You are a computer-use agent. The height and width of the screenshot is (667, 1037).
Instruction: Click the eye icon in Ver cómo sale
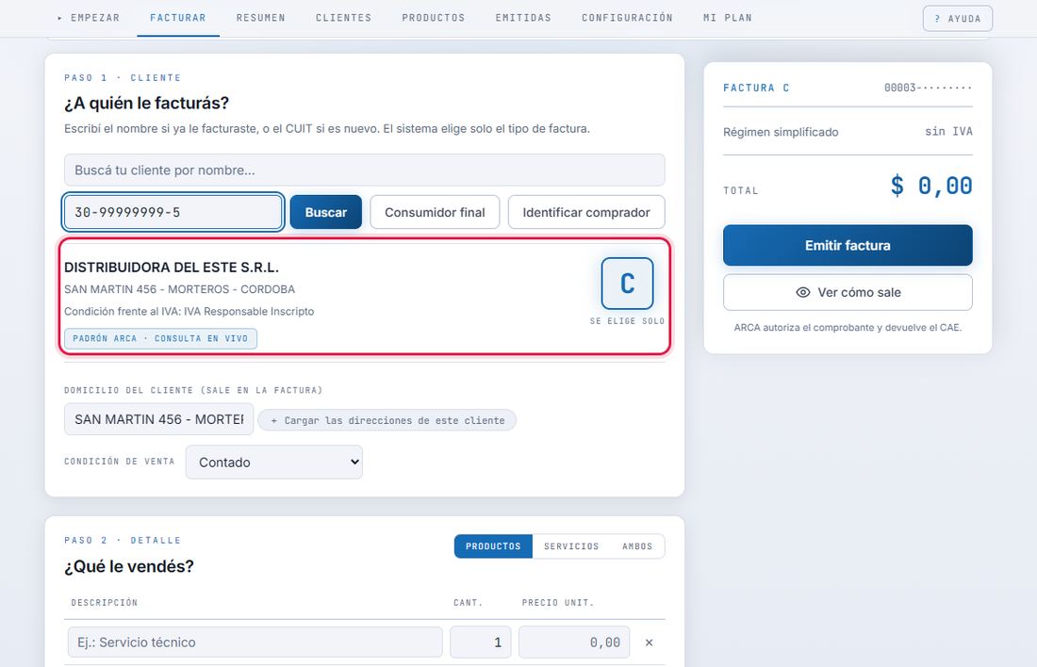click(x=803, y=292)
